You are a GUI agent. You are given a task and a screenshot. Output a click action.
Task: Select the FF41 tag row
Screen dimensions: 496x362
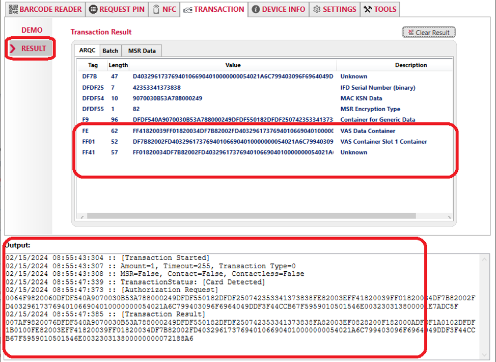(x=265, y=152)
